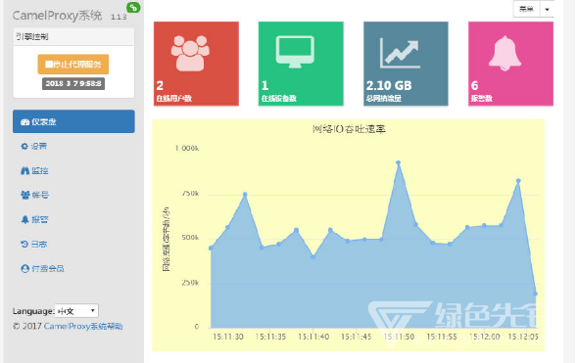Click the 菜单 button at top right
This screenshot has height=363, width=576.
point(526,9)
